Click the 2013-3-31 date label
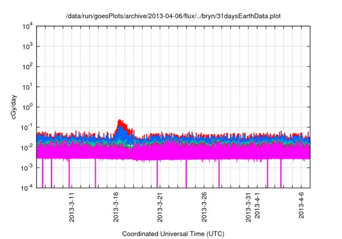 tap(248, 207)
